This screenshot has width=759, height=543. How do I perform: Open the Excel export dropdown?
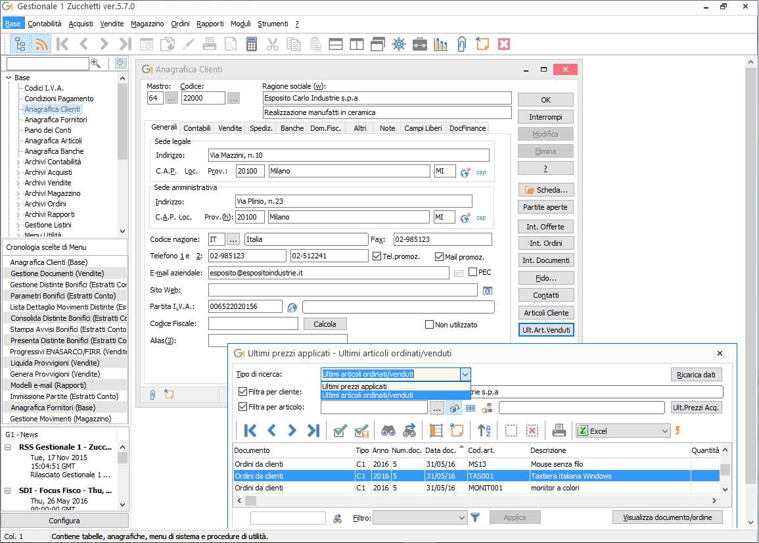[664, 431]
